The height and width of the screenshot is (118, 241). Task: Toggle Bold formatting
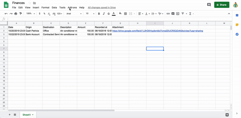(x=99, y=13)
